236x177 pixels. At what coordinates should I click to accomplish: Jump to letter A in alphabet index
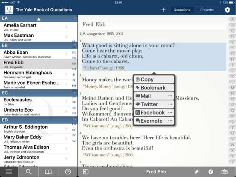pos(233,20)
